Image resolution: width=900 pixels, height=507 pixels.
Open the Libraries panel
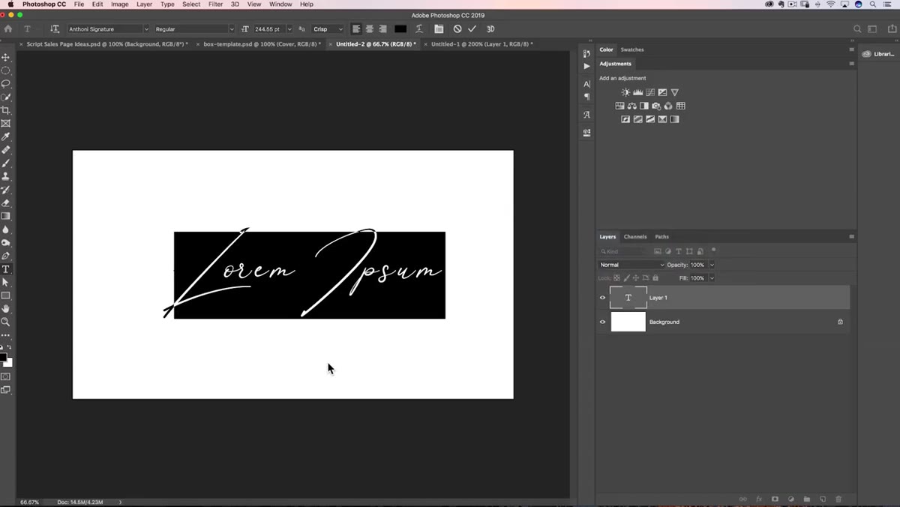pos(877,54)
